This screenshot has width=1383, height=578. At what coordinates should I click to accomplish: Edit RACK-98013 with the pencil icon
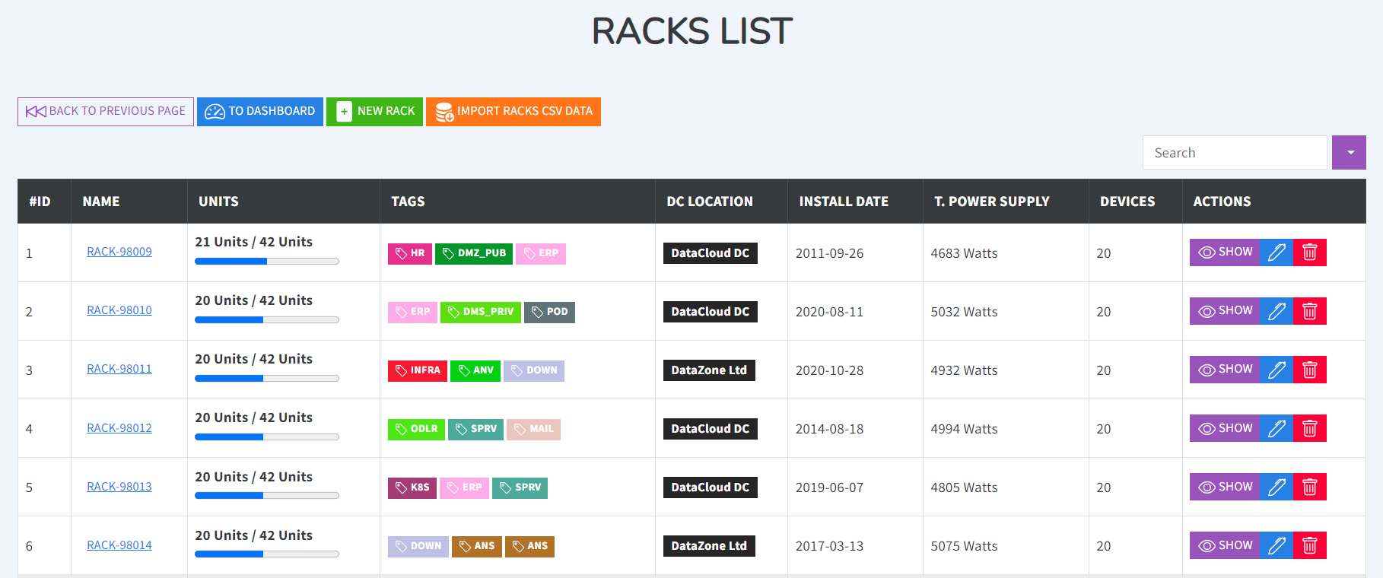[x=1276, y=487]
